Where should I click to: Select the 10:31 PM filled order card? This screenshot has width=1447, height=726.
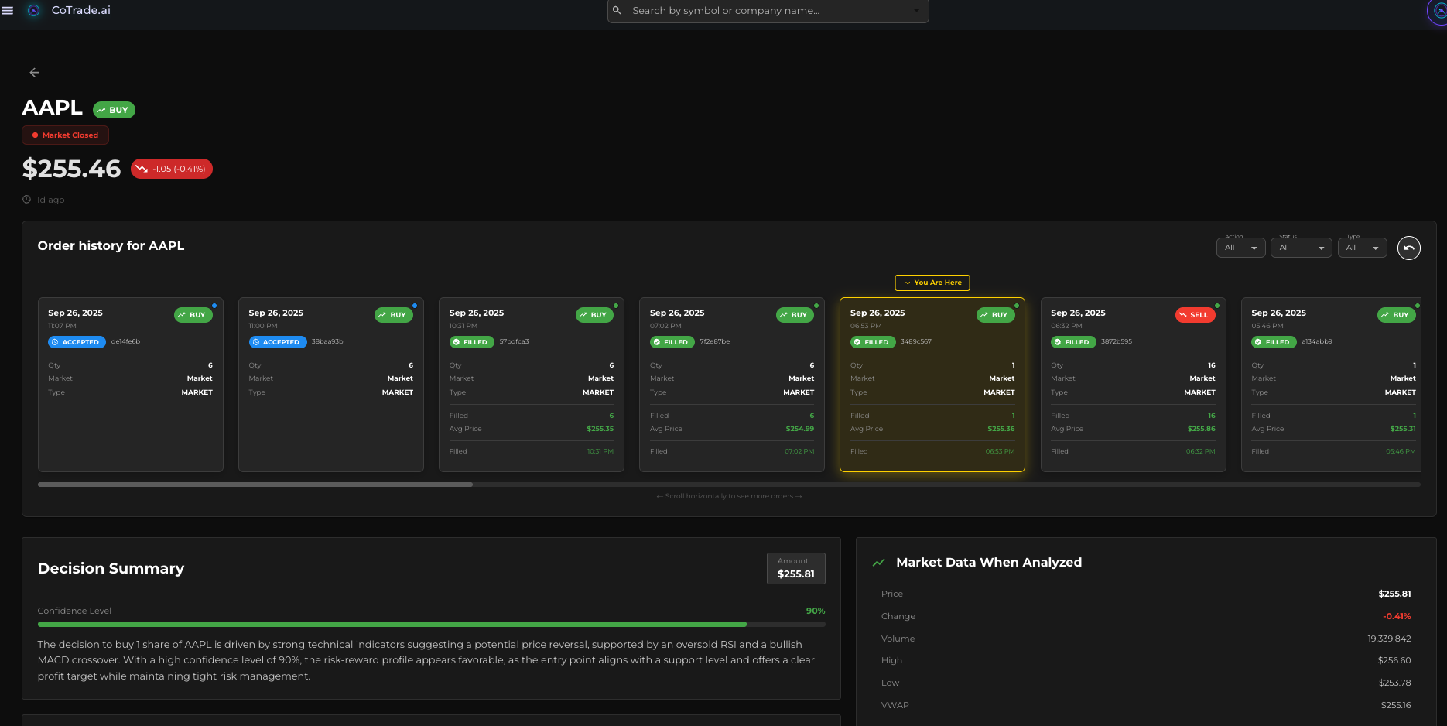[x=532, y=385]
